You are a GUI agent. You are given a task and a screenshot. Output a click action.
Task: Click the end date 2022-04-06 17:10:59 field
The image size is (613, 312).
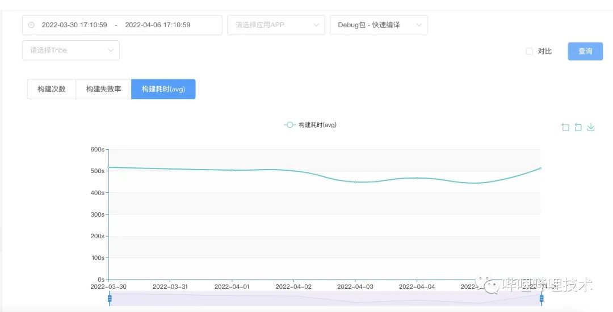tap(158, 25)
